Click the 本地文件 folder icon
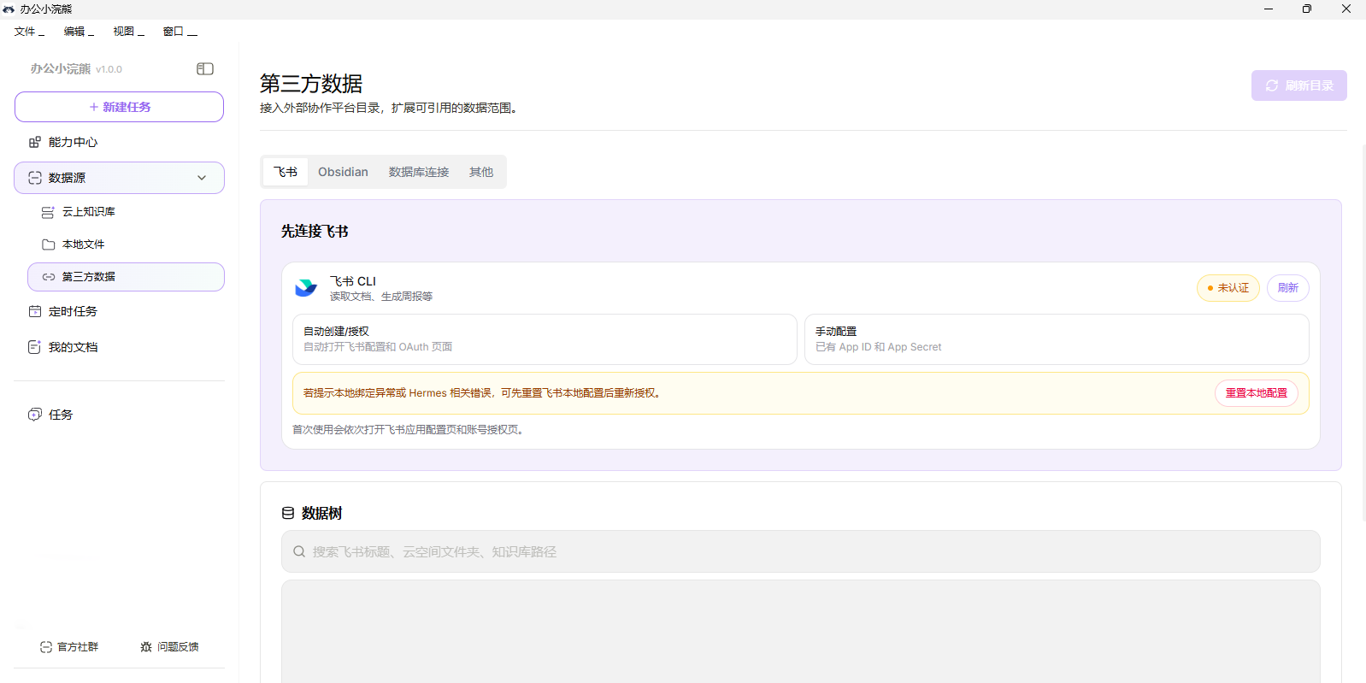Image resolution: width=1366 pixels, height=683 pixels. click(x=48, y=244)
